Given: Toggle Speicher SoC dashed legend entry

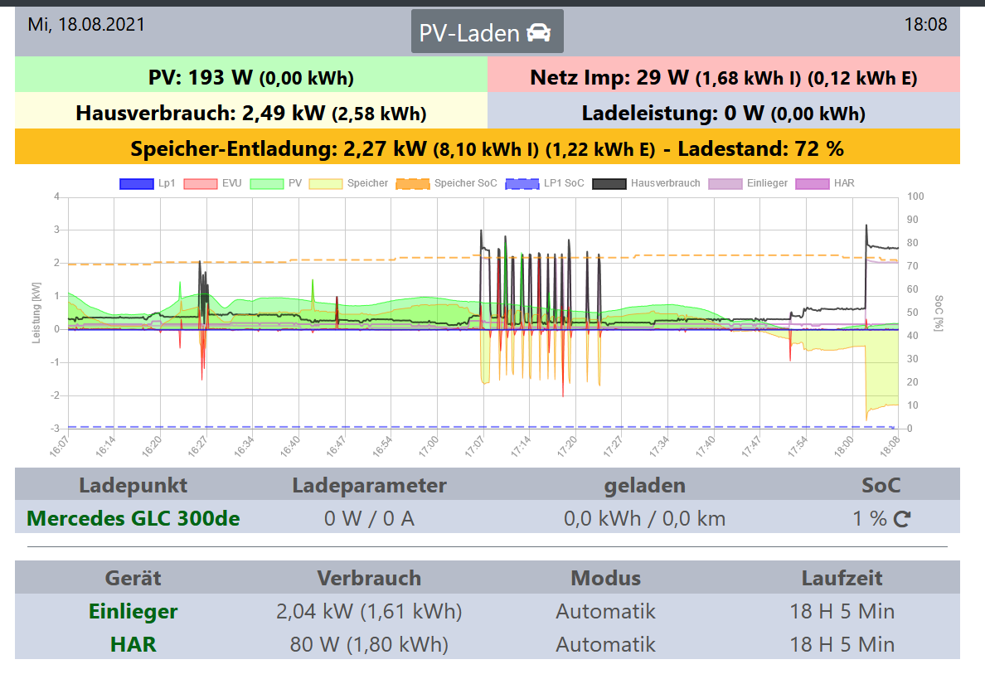Looking at the screenshot, I should point(414,183).
